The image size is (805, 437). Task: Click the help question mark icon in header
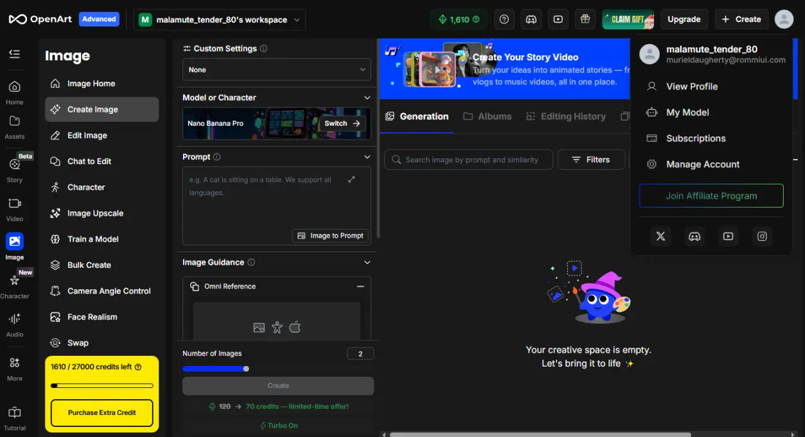(504, 19)
